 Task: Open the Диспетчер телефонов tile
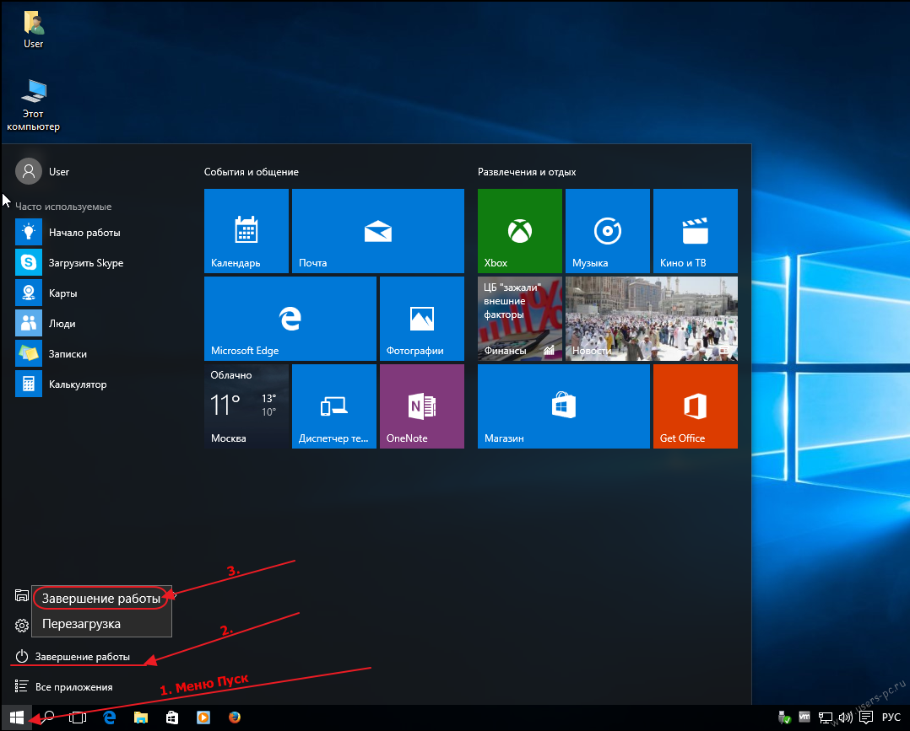point(333,406)
